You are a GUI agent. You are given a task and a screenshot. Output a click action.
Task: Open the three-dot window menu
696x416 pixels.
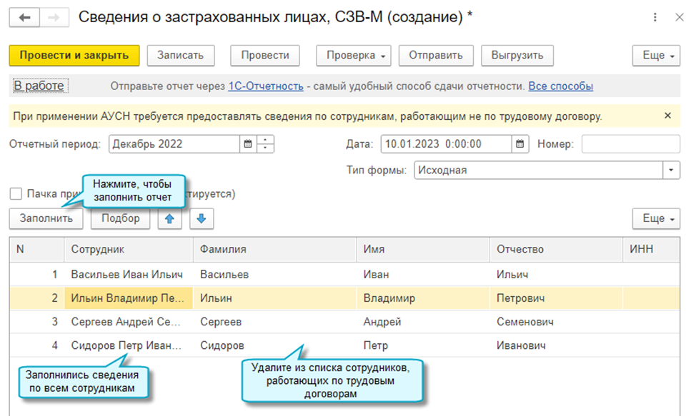click(x=656, y=17)
